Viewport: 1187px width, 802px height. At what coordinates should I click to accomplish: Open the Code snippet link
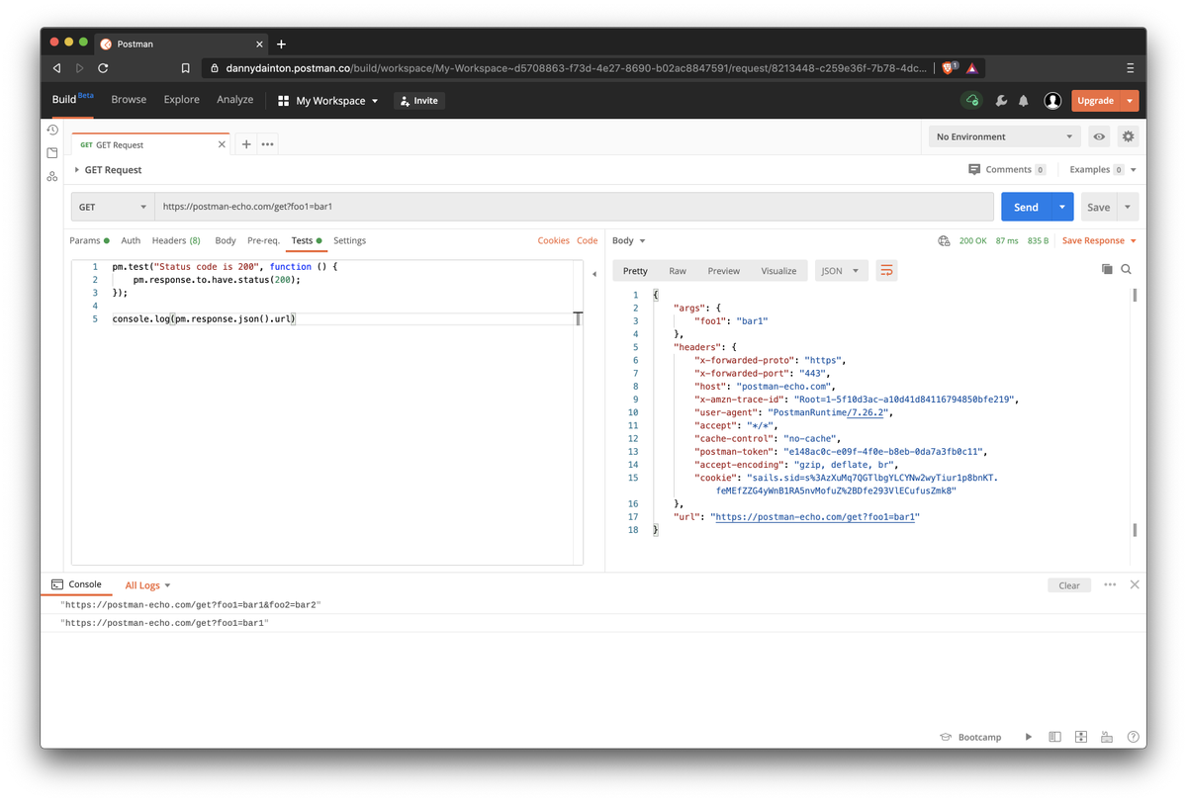click(588, 240)
